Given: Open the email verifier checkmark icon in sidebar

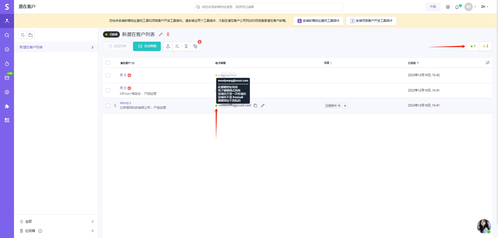Looking at the screenshot, I should (7, 49).
